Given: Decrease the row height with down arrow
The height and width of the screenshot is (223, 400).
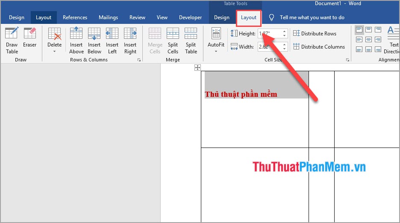Looking at the screenshot, I should (x=285, y=36).
